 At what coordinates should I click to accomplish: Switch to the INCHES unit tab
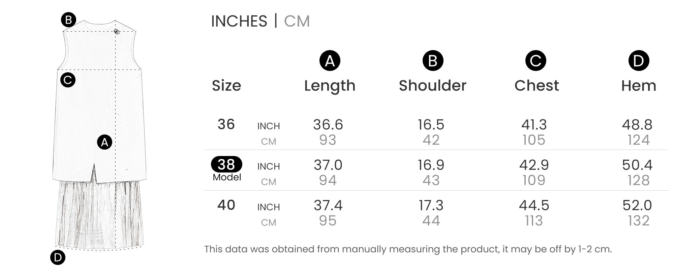pos(239,21)
